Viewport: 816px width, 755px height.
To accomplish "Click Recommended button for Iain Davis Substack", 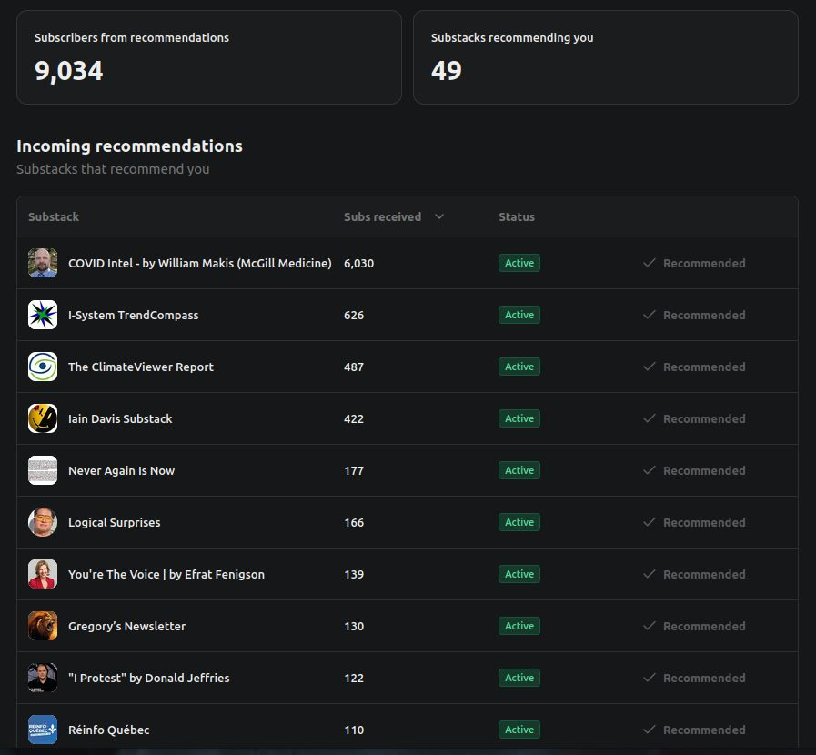I will click(x=694, y=418).
